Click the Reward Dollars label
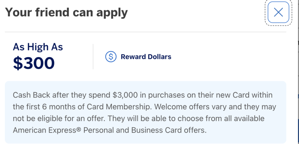Screen dimensions: 299x144 click(x=146, y=57)
